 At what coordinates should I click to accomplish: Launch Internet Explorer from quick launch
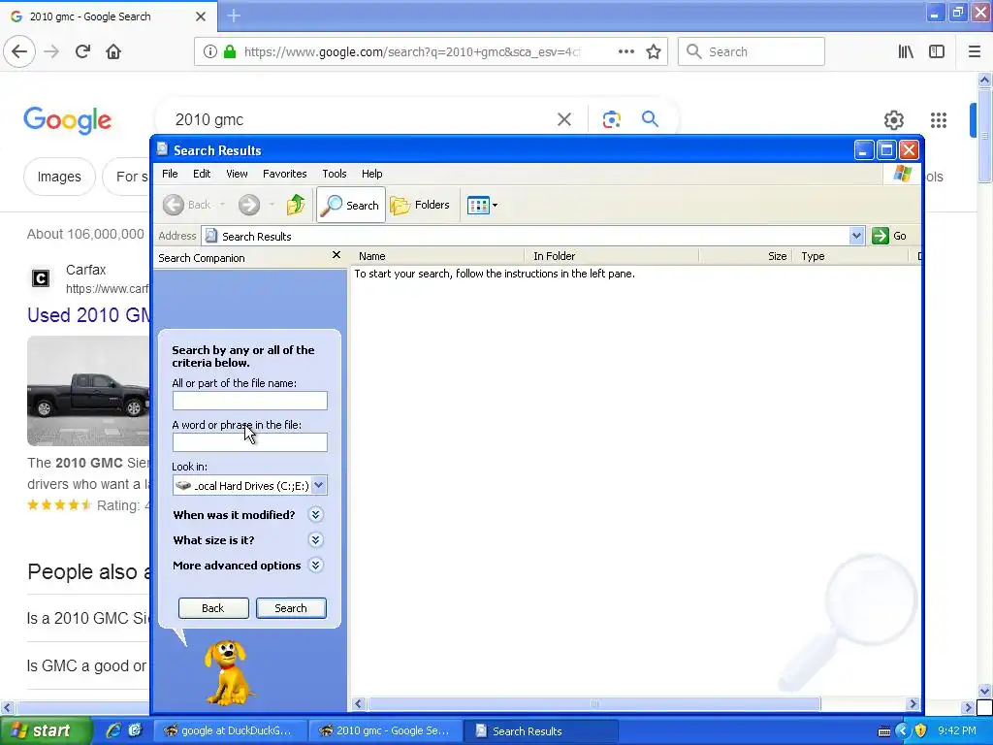pos(113,730)
